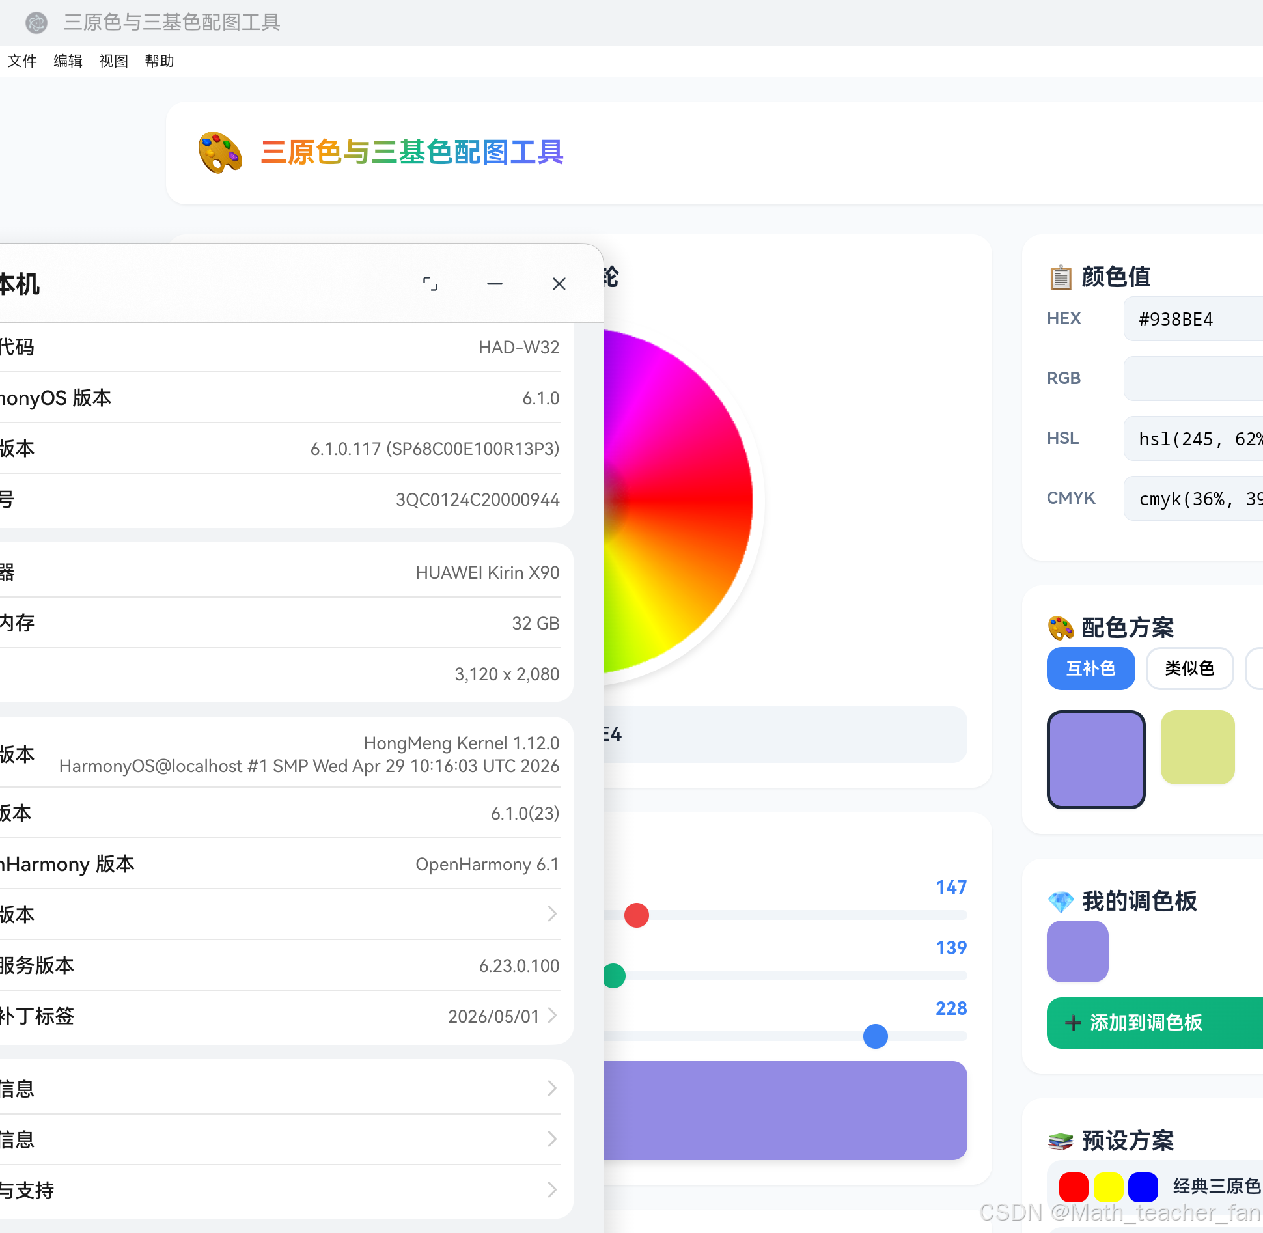The image size is (1263, 1233).
Task: Maximize the 本机 window using the expand icon
Action: pos(430,284)
